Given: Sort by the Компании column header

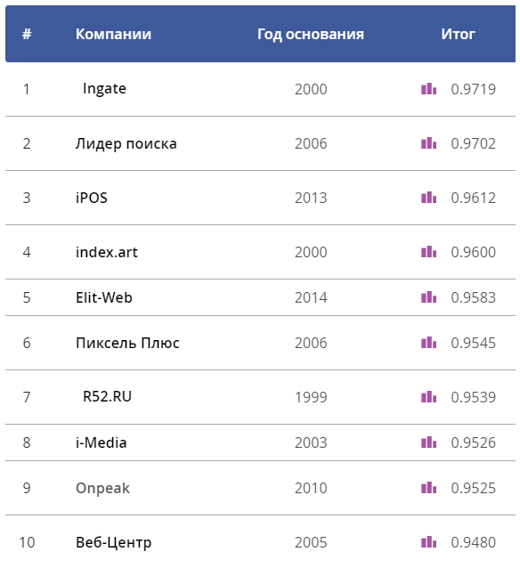Looking at the screenshot, I should point(113,34).
